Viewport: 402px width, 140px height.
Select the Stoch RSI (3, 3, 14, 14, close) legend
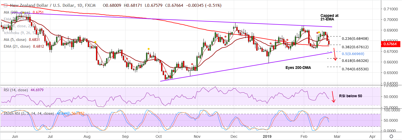click(29, 113)
